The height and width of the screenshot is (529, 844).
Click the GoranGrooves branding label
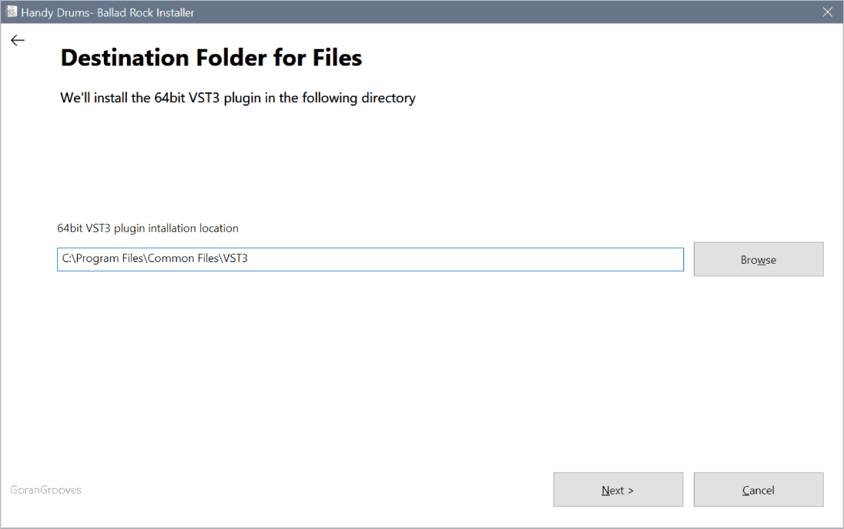[x=45, y=490]
